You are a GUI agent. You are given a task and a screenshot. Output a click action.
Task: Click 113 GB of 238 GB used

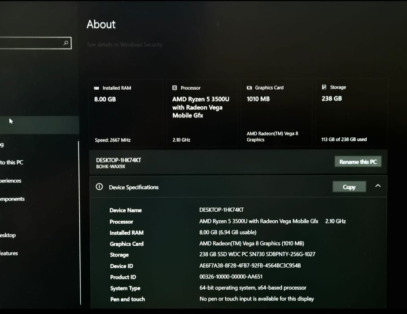click(344, 140)
